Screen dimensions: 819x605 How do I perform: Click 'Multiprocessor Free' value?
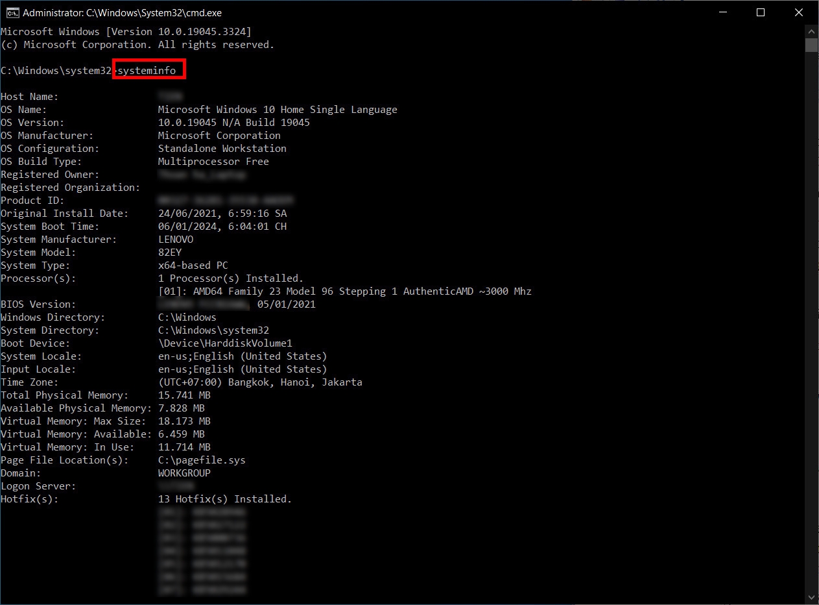point(213,162)
